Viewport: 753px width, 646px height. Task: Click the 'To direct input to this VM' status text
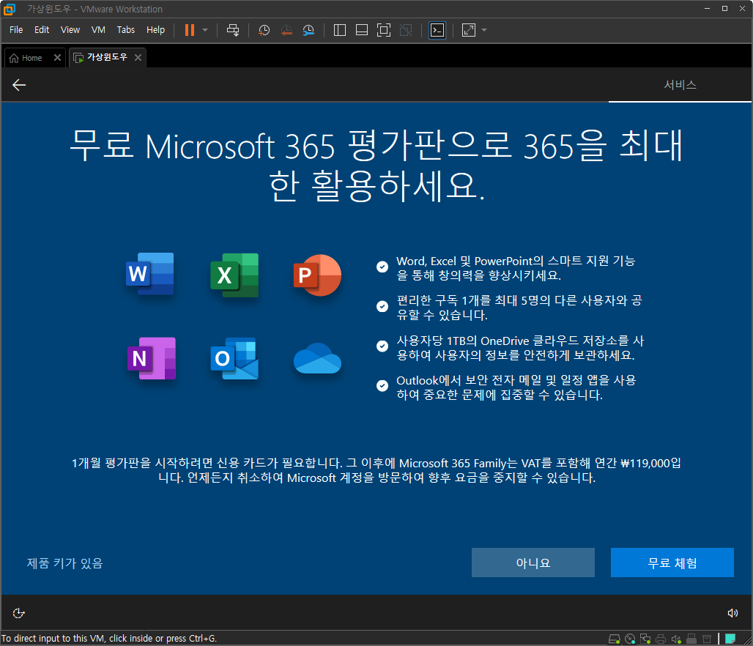(x=109, y=639)
